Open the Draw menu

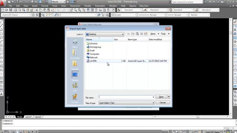coord(64,6)
